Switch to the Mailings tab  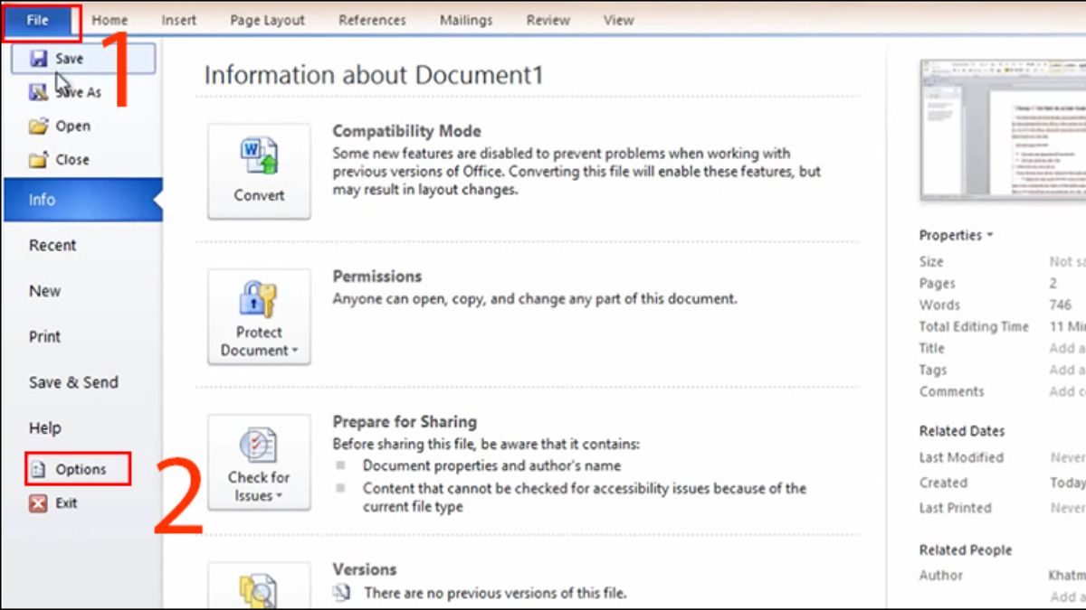pos(466,21)
